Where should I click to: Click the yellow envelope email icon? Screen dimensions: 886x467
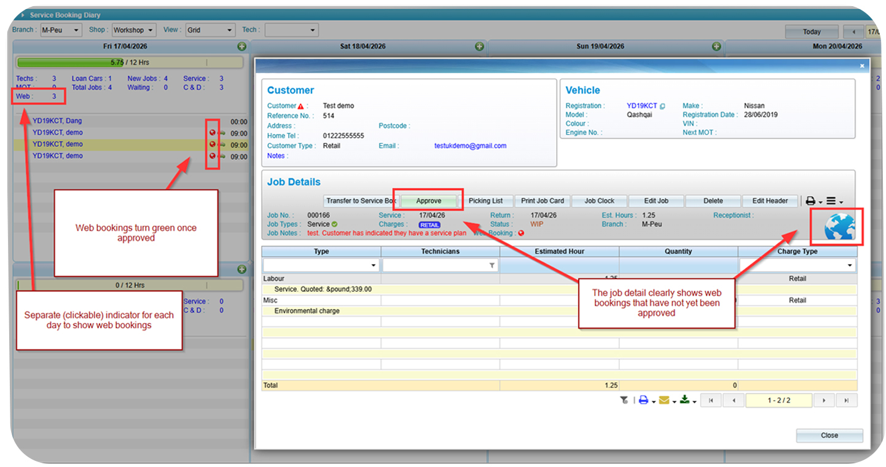[664, 401]
